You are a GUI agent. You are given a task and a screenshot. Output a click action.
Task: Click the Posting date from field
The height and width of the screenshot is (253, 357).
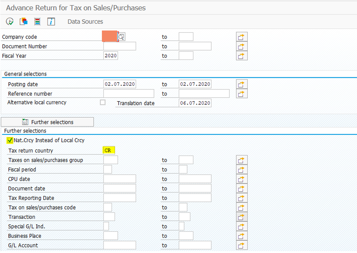pos(120,84)
